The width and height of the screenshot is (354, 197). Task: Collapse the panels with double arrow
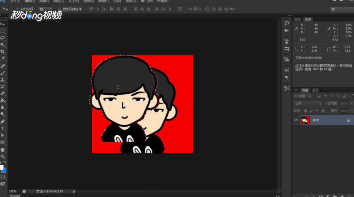(290, 15)
